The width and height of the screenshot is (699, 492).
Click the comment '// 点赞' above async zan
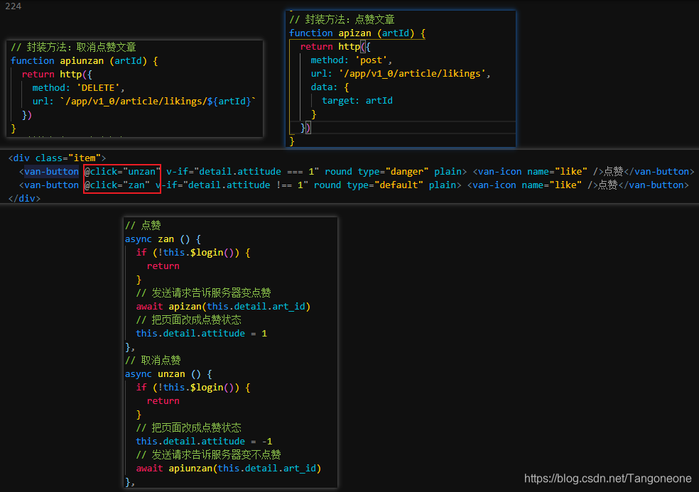pos(143,226)
